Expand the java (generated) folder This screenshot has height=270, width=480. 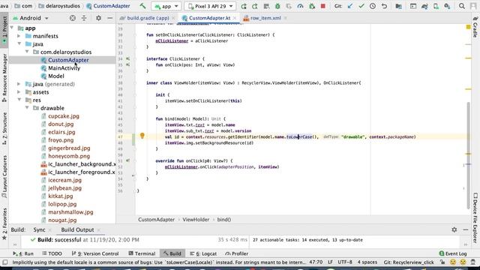pos(19,84)
